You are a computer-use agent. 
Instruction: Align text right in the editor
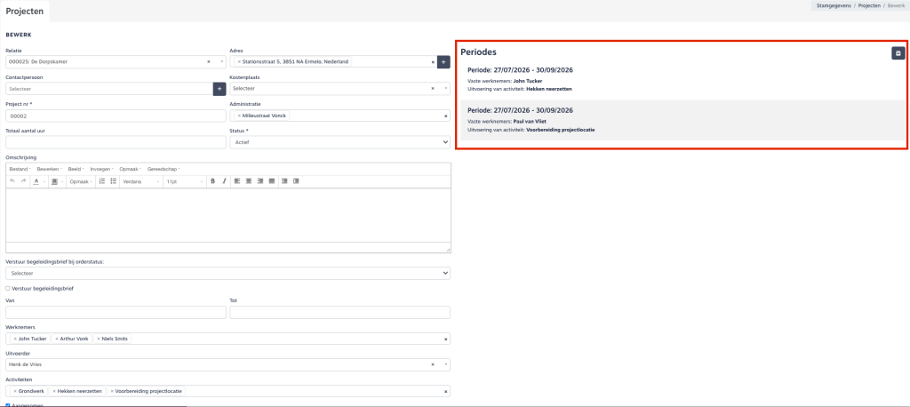[x=260, y=181]
